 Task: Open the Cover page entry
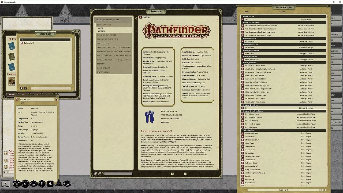101,28
